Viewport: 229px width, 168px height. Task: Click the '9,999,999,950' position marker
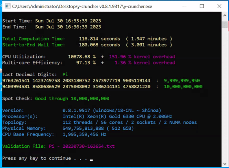(182, 80)
